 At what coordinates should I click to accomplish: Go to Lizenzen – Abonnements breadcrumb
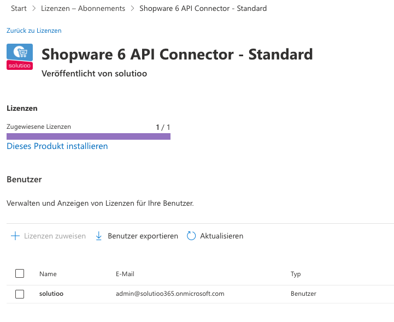coord(83,8)
